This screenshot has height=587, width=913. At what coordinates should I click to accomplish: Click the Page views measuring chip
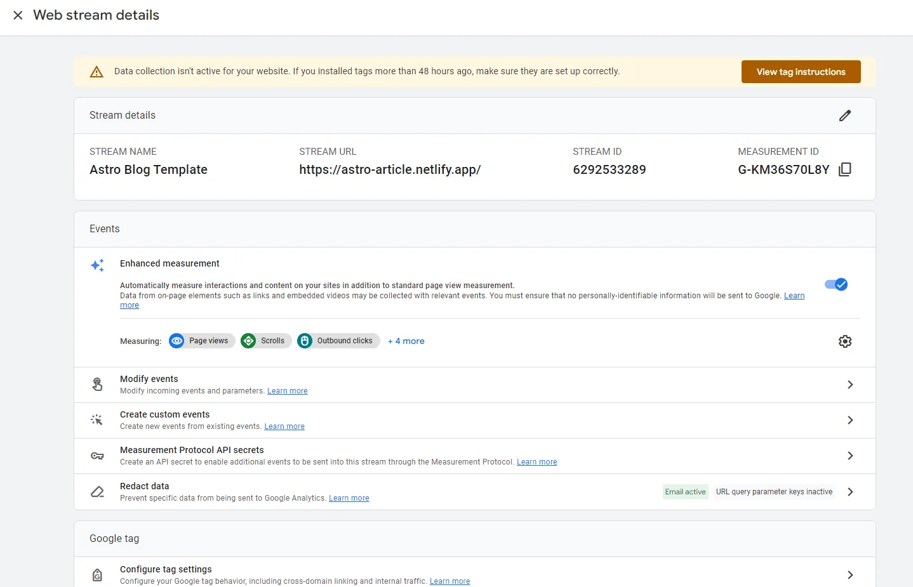[x=202, y=341]
